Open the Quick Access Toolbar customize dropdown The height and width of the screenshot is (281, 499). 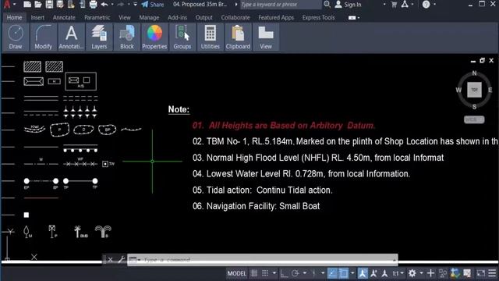coord(135,5)
